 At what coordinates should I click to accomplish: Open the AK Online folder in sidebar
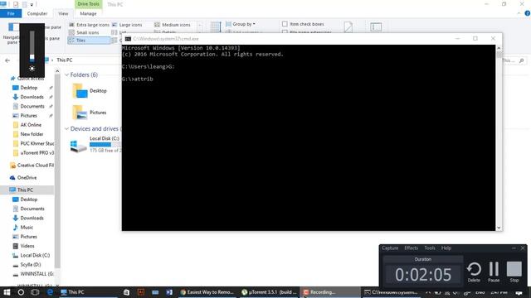pos(31,125)
